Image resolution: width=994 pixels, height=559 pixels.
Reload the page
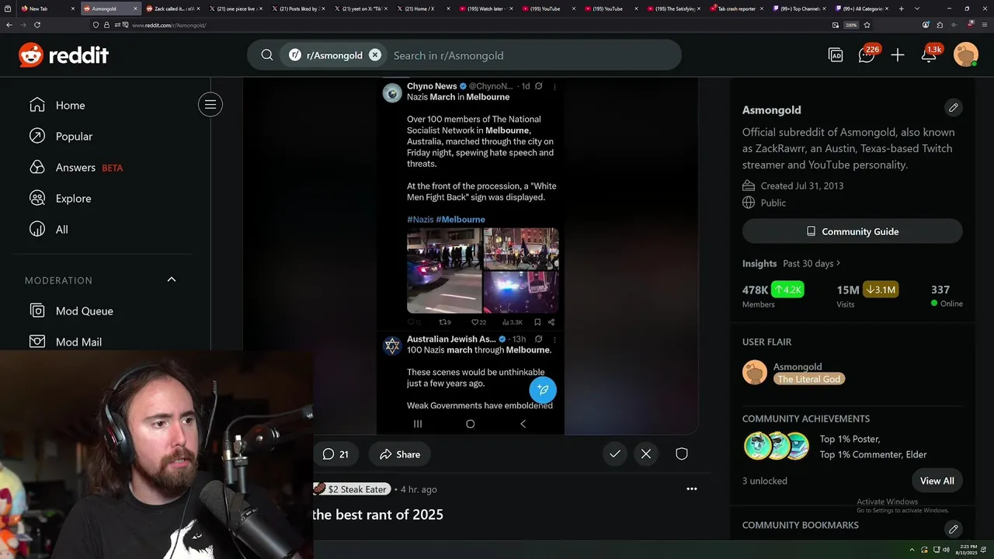click(x=37, y=25)
